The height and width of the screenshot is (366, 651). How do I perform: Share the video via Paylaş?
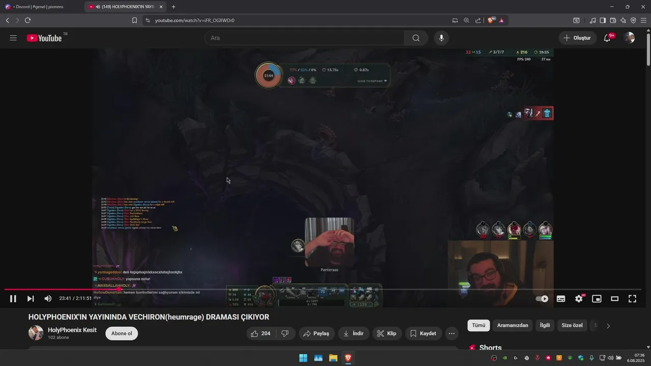316,333
